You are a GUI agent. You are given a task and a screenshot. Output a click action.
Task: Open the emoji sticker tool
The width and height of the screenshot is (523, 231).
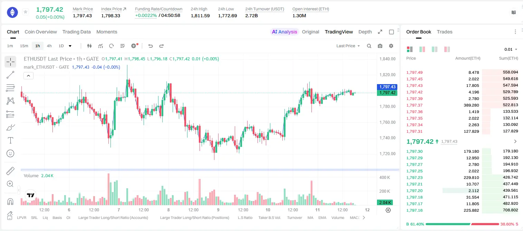(10, 153)
